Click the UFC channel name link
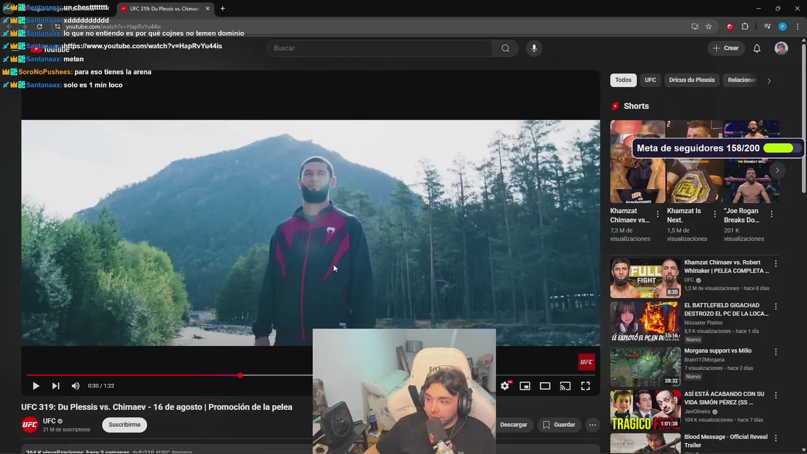Screen dimensions: 807x454 tap(49, 421)
